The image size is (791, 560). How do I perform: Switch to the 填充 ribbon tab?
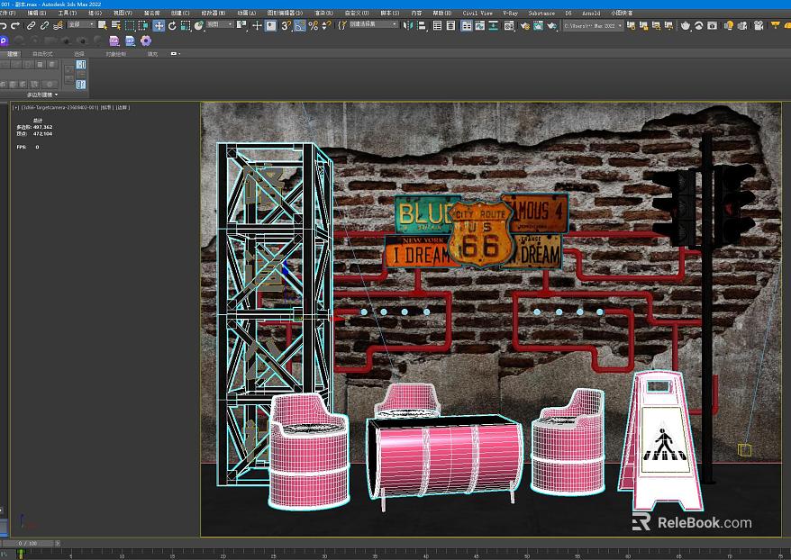click(152, 53)
